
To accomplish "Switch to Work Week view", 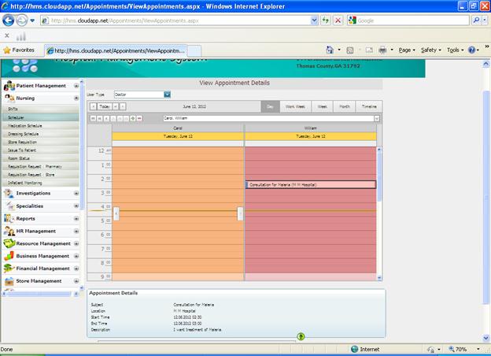I will point(295,106).
